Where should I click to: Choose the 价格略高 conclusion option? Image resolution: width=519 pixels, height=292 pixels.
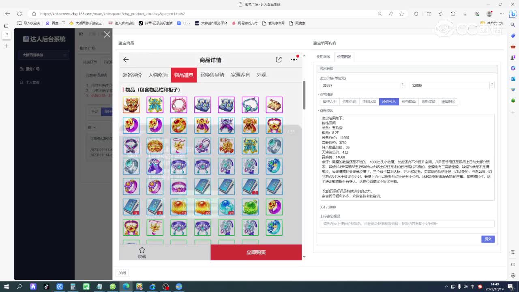coord(409,102)
